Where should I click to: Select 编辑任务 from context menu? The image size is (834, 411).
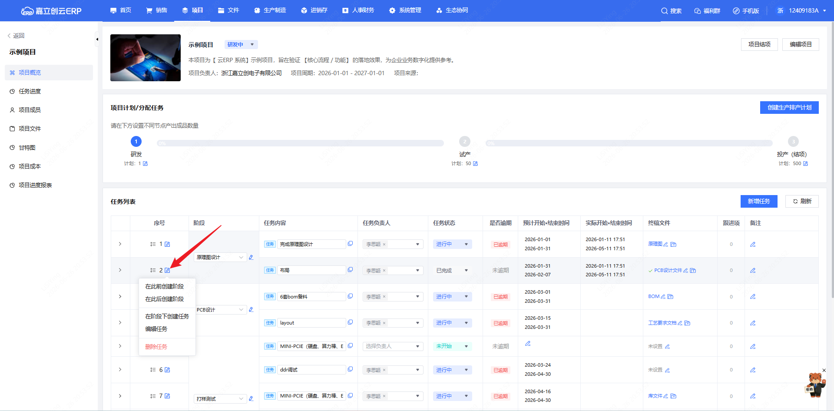coord(156,329)
